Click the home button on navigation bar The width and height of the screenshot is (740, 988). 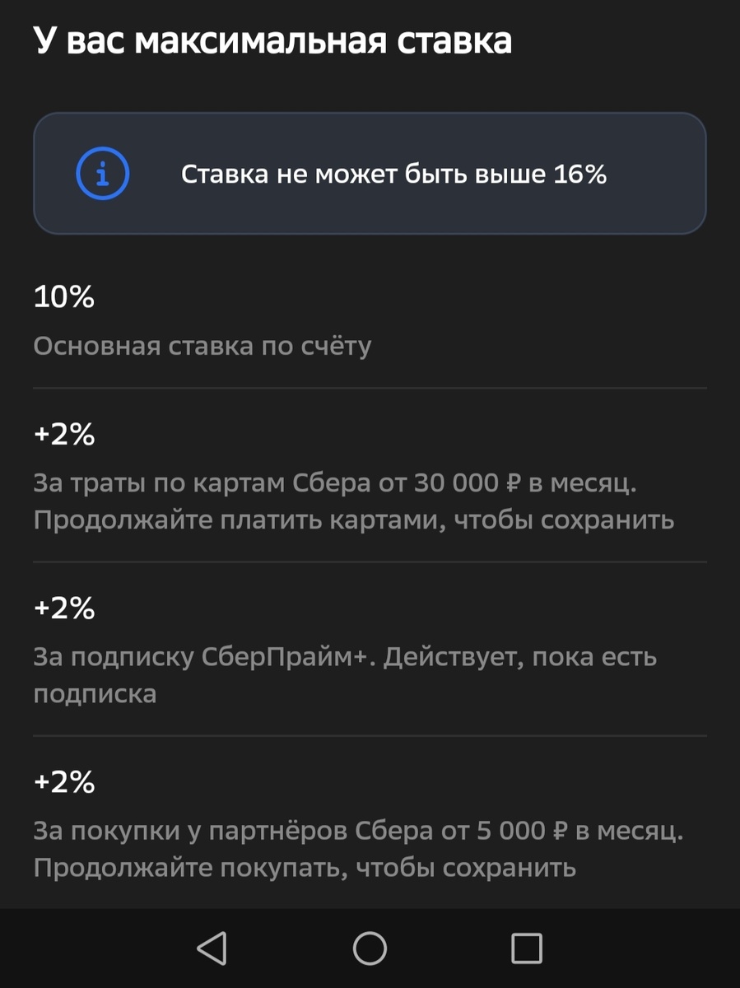[x=370, y=947]
